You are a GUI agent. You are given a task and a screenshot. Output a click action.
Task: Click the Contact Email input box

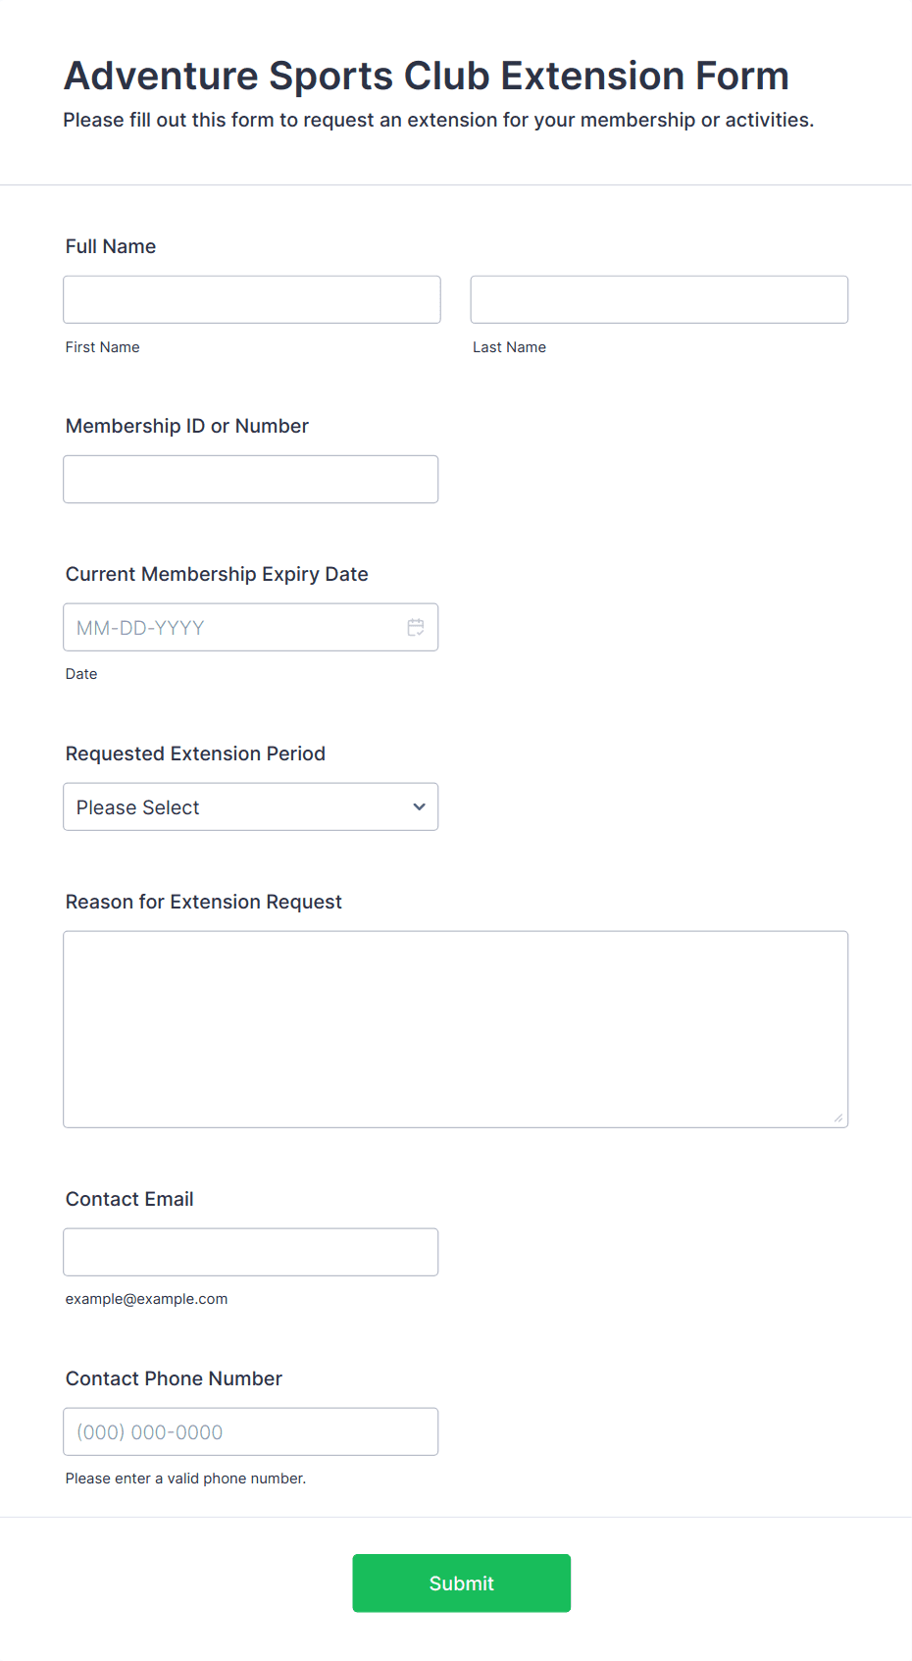[251, 1252]
